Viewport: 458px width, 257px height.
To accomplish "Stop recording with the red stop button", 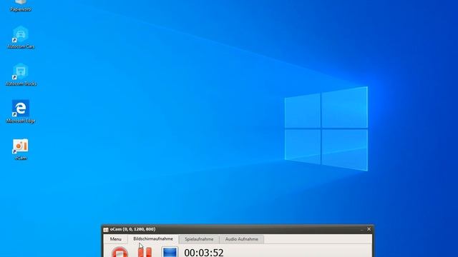I will pyautogui.click(x=120, y=252).
